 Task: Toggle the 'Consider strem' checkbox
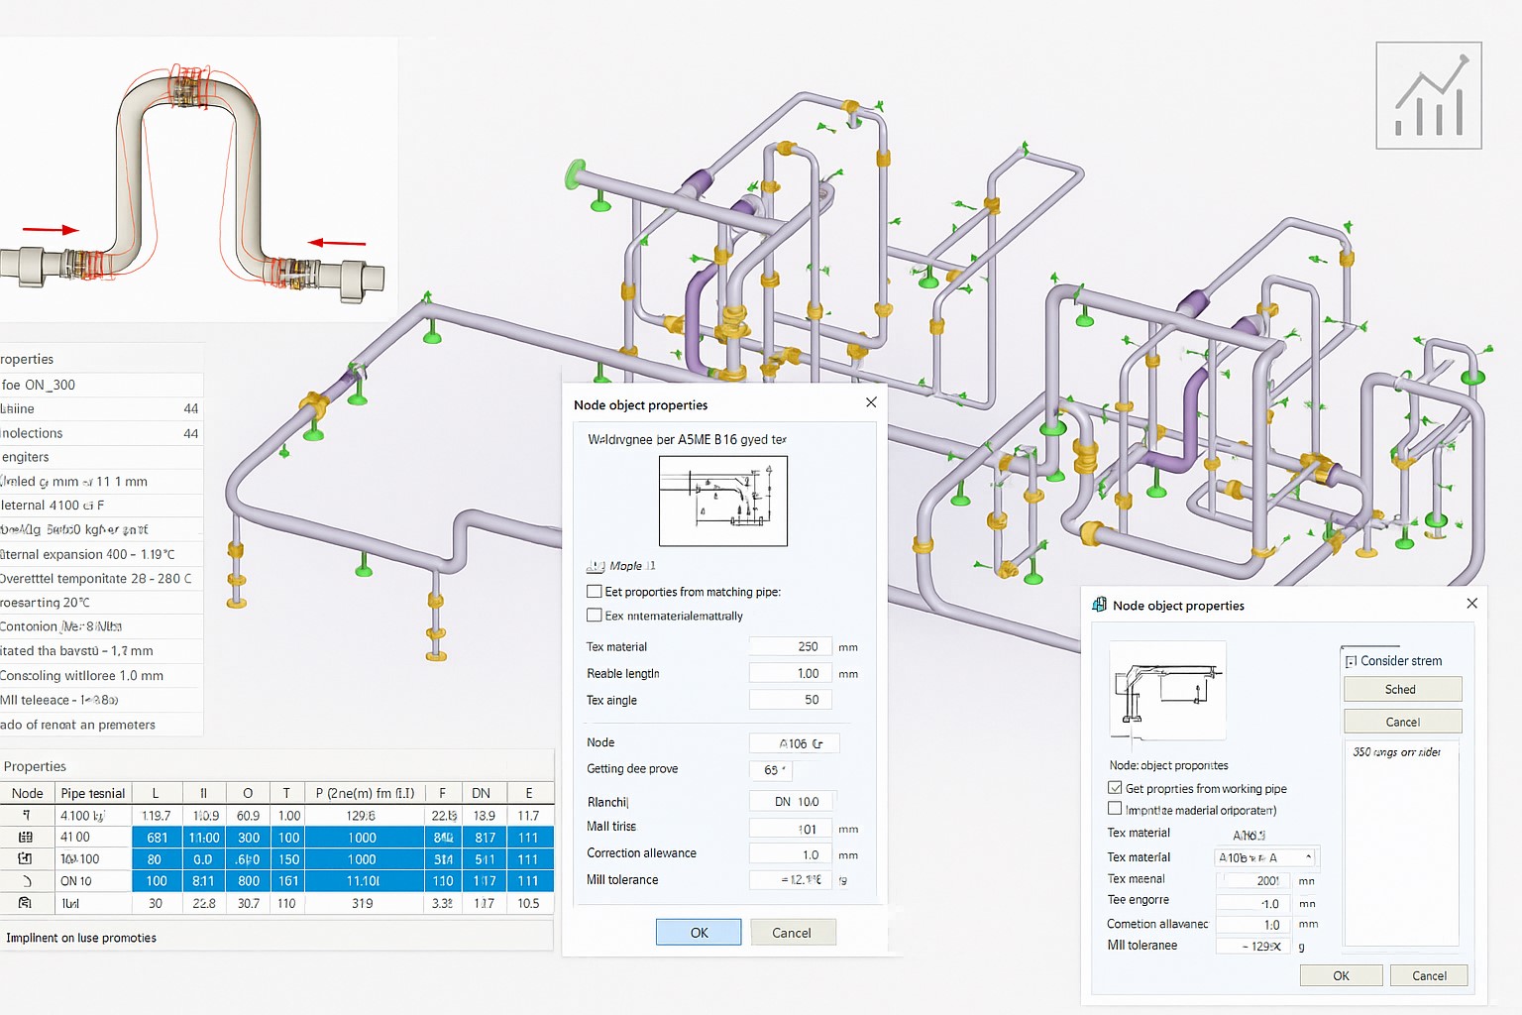pos(1351,661)
